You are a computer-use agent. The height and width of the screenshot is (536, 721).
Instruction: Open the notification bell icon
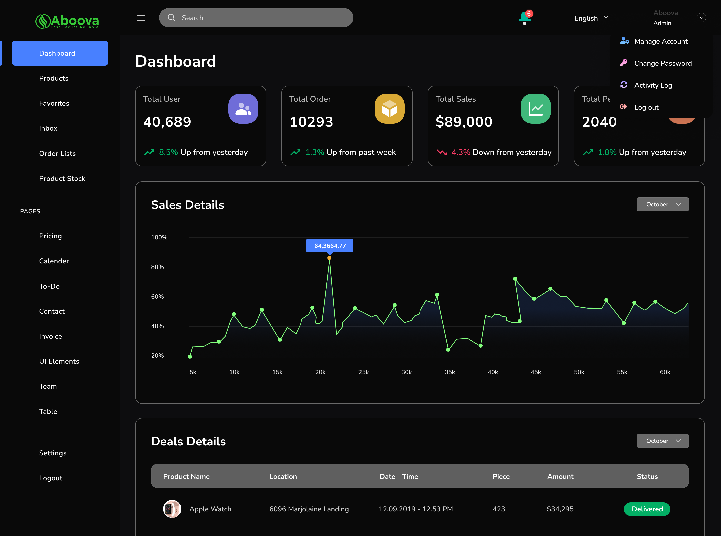(525, 18)
